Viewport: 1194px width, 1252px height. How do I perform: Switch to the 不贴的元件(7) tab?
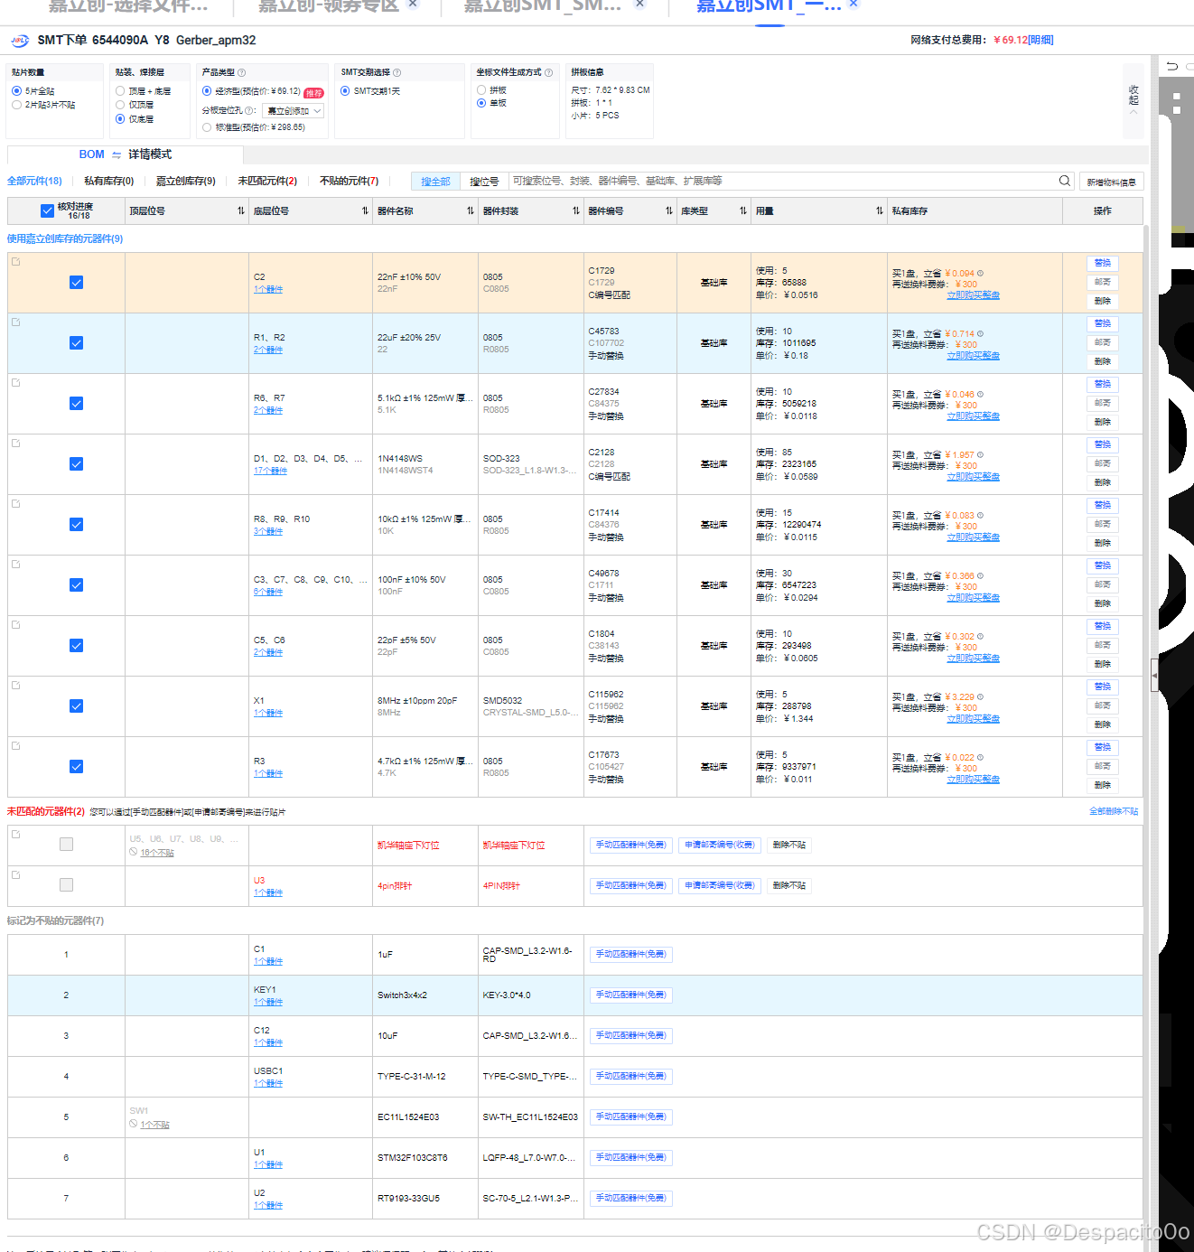click(x=350, y=181)
